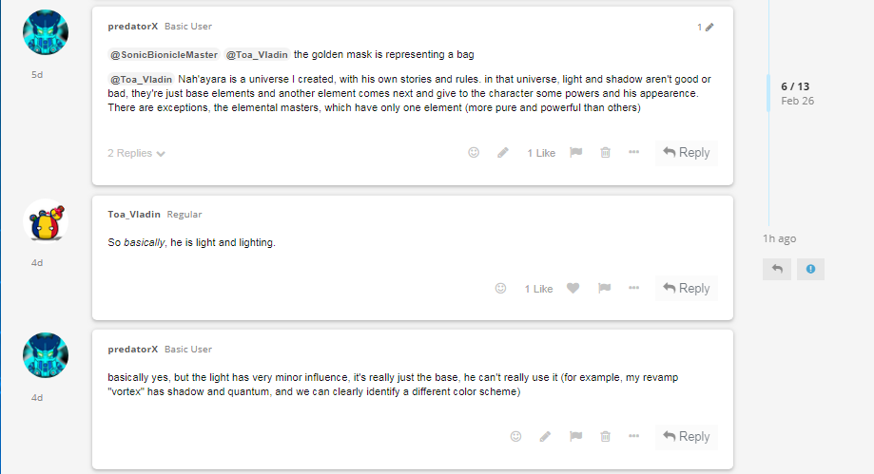
Task: Like Toa_Vladin's post with the heart icon
Action: pos(573,289)
